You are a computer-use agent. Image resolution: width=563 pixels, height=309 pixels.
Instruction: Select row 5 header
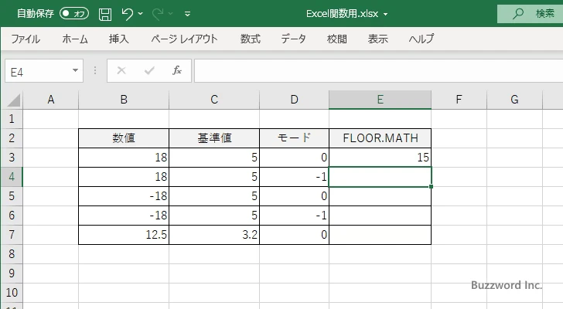point(12,196)
